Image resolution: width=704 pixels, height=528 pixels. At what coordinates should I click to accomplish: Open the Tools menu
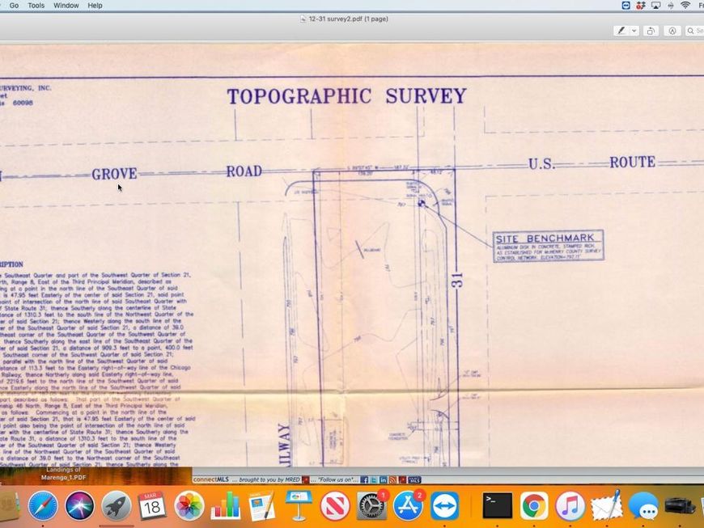[x=36, y=6]
